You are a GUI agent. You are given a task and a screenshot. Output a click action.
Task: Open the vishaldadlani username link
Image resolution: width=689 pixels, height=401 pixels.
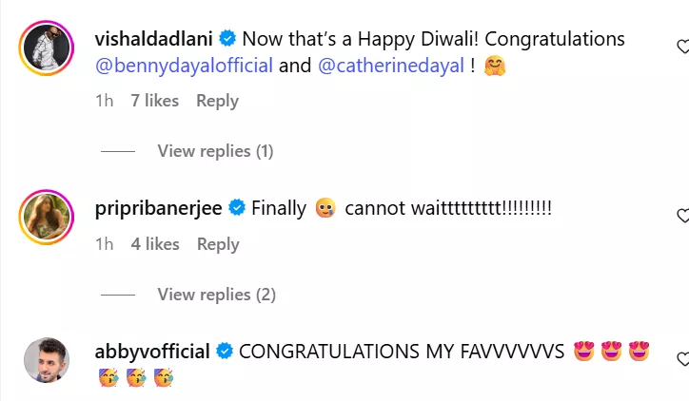[x=156, y=40]
